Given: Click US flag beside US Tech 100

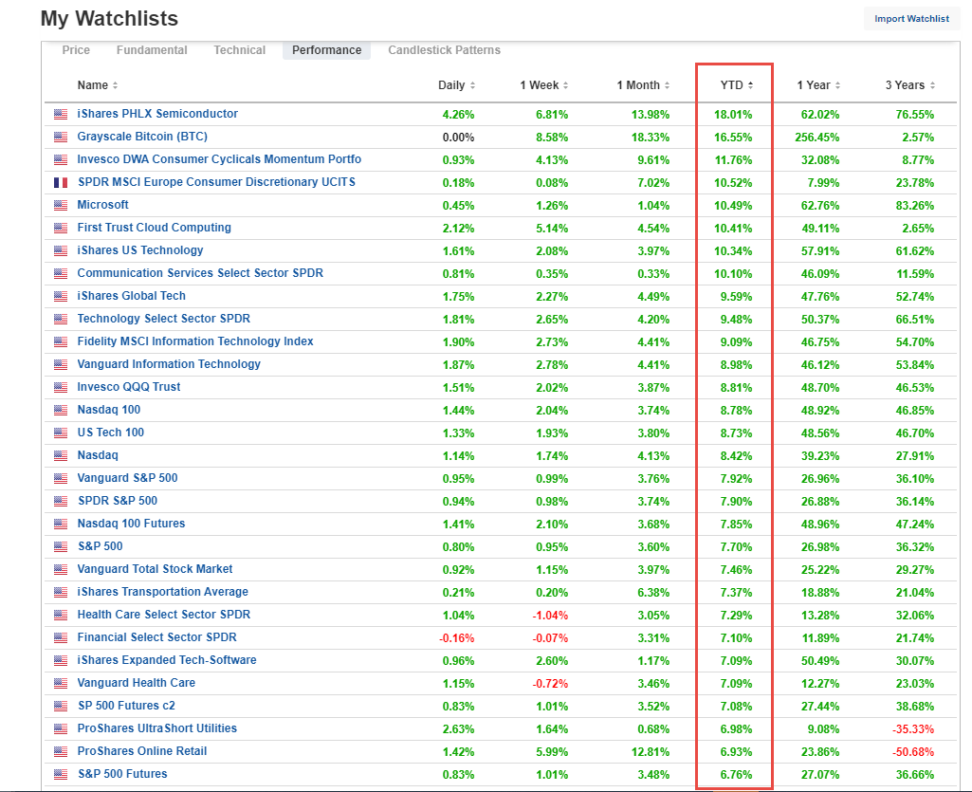Looking at the screenshot, I should [x=61, y=433].
